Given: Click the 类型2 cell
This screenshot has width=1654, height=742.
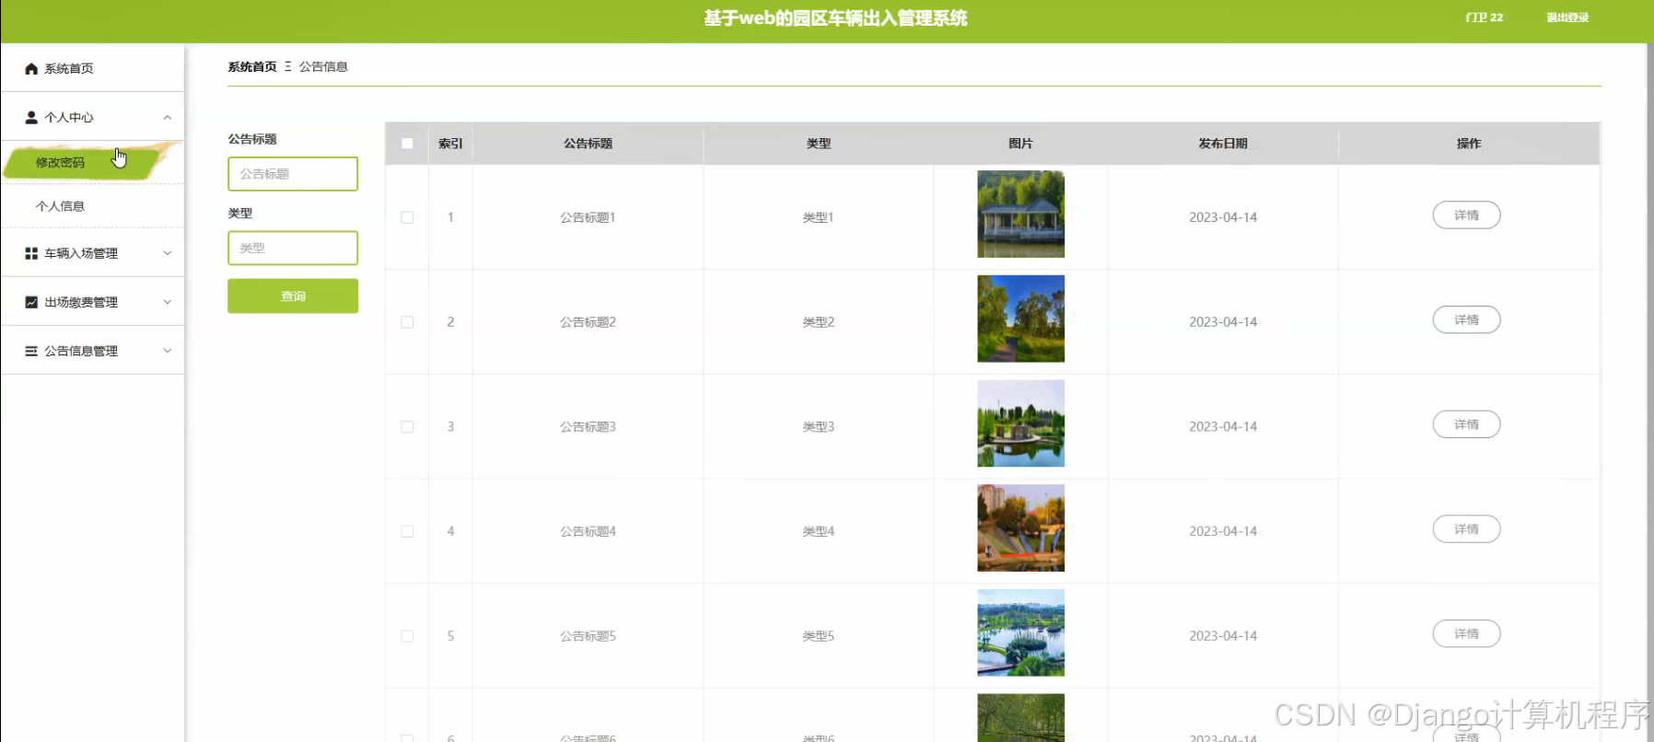Looking at the screenshot, I should click(818, 322).
